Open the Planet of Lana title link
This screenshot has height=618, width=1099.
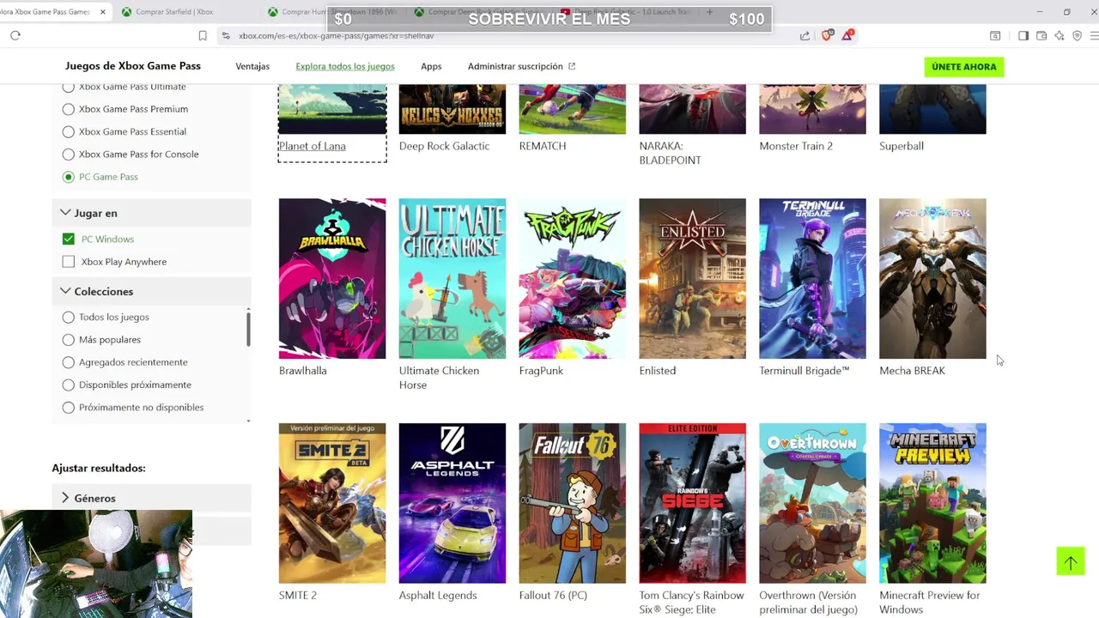pos(313,146)
